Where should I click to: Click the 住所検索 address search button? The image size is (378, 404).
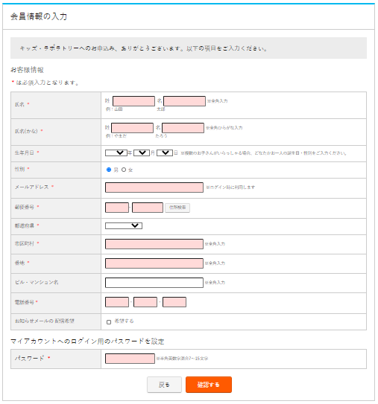tap(177, 208)
